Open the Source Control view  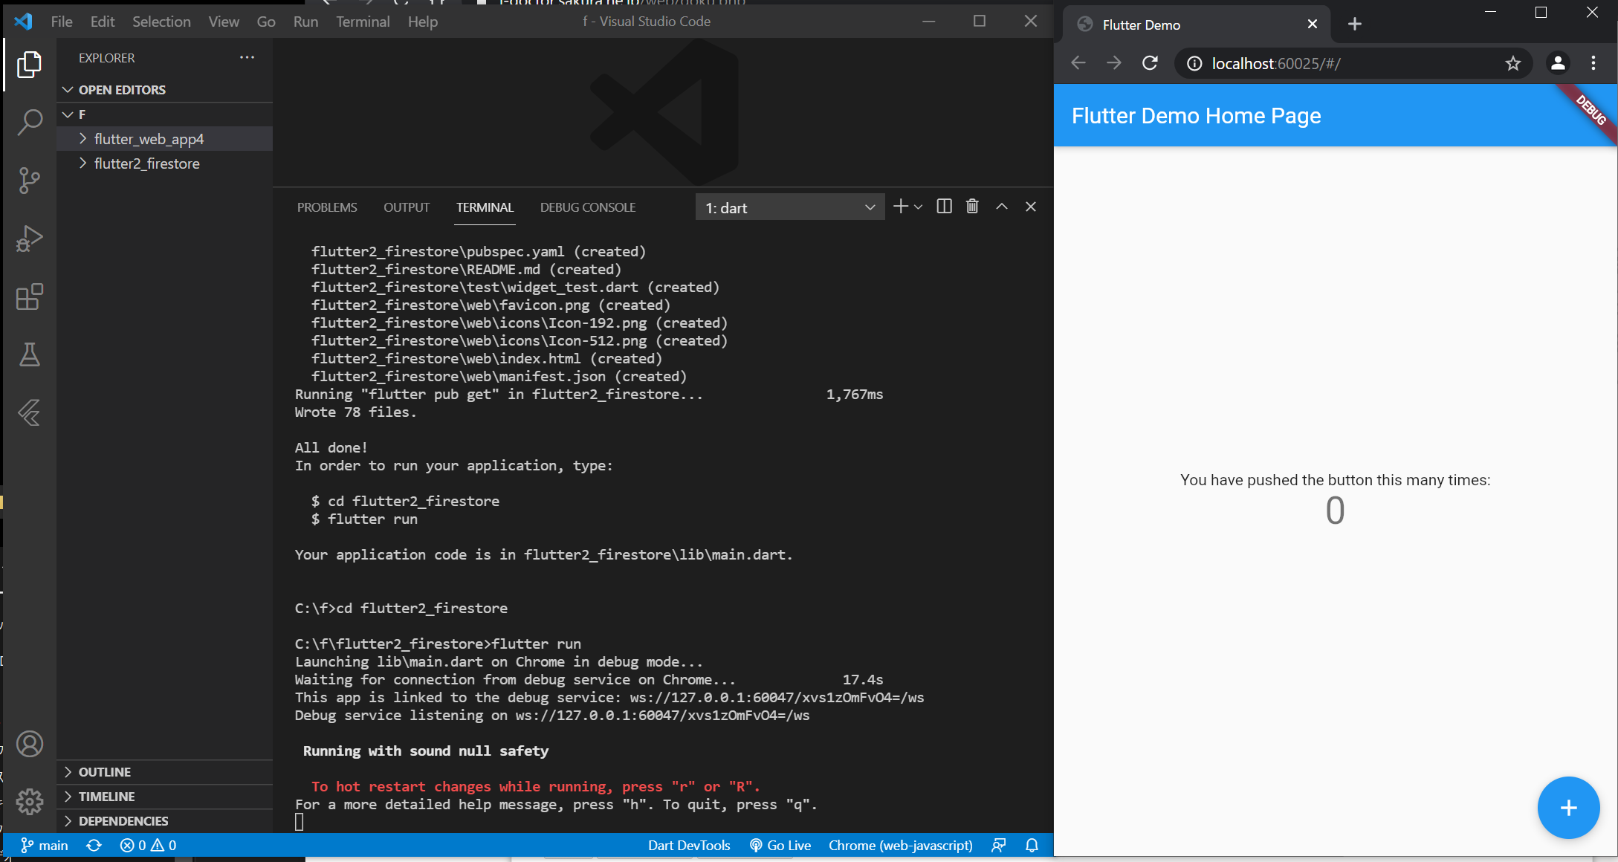pos(30,180)
